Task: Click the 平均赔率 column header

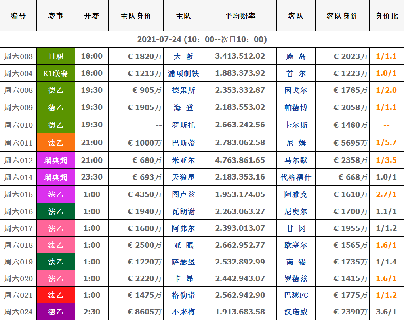Action: [x=240, y=16]
